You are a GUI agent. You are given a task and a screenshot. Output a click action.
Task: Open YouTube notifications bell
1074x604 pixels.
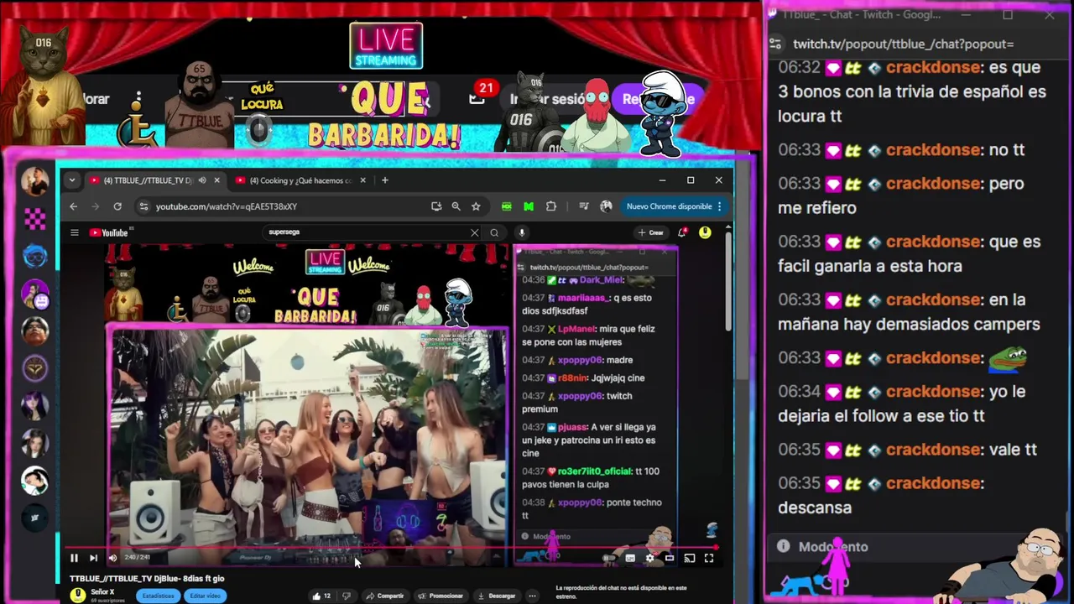pos(681,232)
